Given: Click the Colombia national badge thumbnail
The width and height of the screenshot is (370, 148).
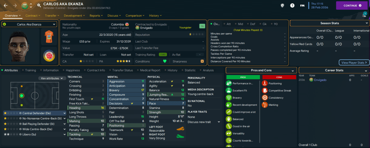Looking at the screenshot, I should [x=48, y=56].
